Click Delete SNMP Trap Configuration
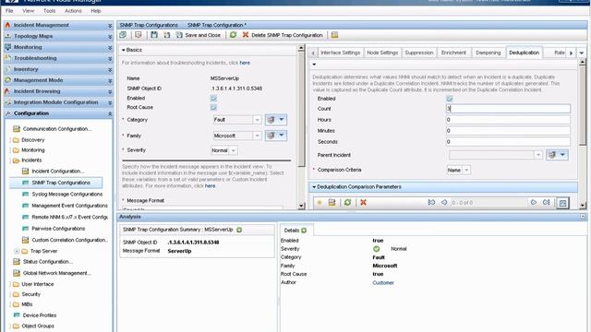The width and height of the screenshot is (591, 332). point(283,35)
